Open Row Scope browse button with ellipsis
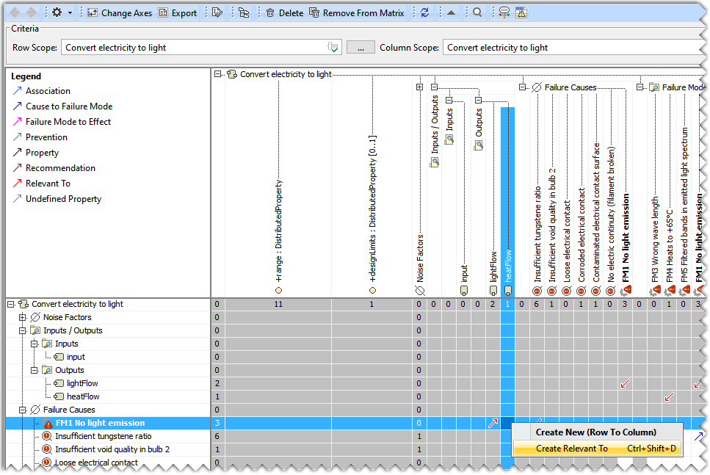The width and height of the screenshot is (710, 475). point(361,47)
